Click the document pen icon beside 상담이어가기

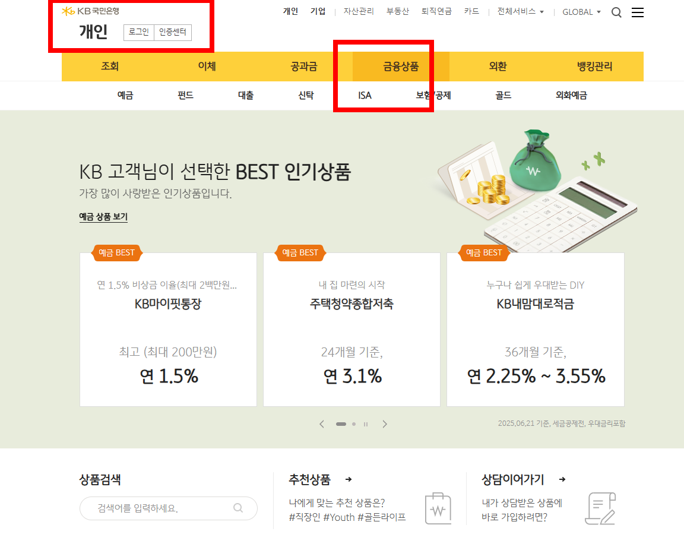600,508
